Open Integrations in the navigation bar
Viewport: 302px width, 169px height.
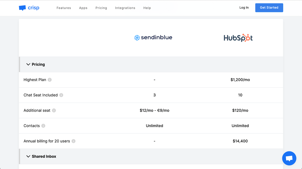click(125, 8)
